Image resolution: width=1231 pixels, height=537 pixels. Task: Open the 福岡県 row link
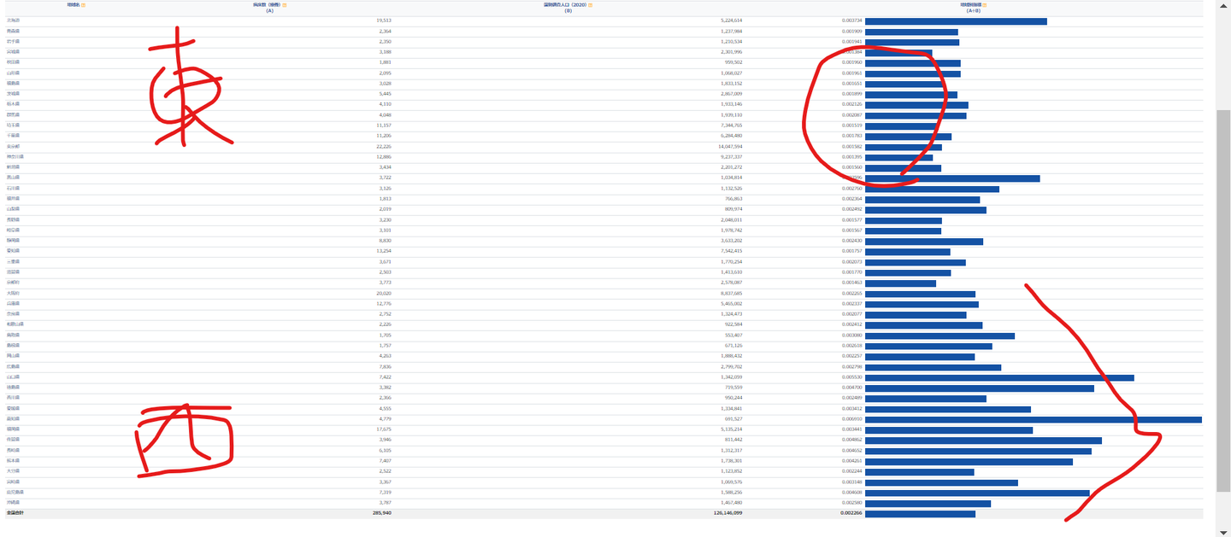[x=13, y=429]
